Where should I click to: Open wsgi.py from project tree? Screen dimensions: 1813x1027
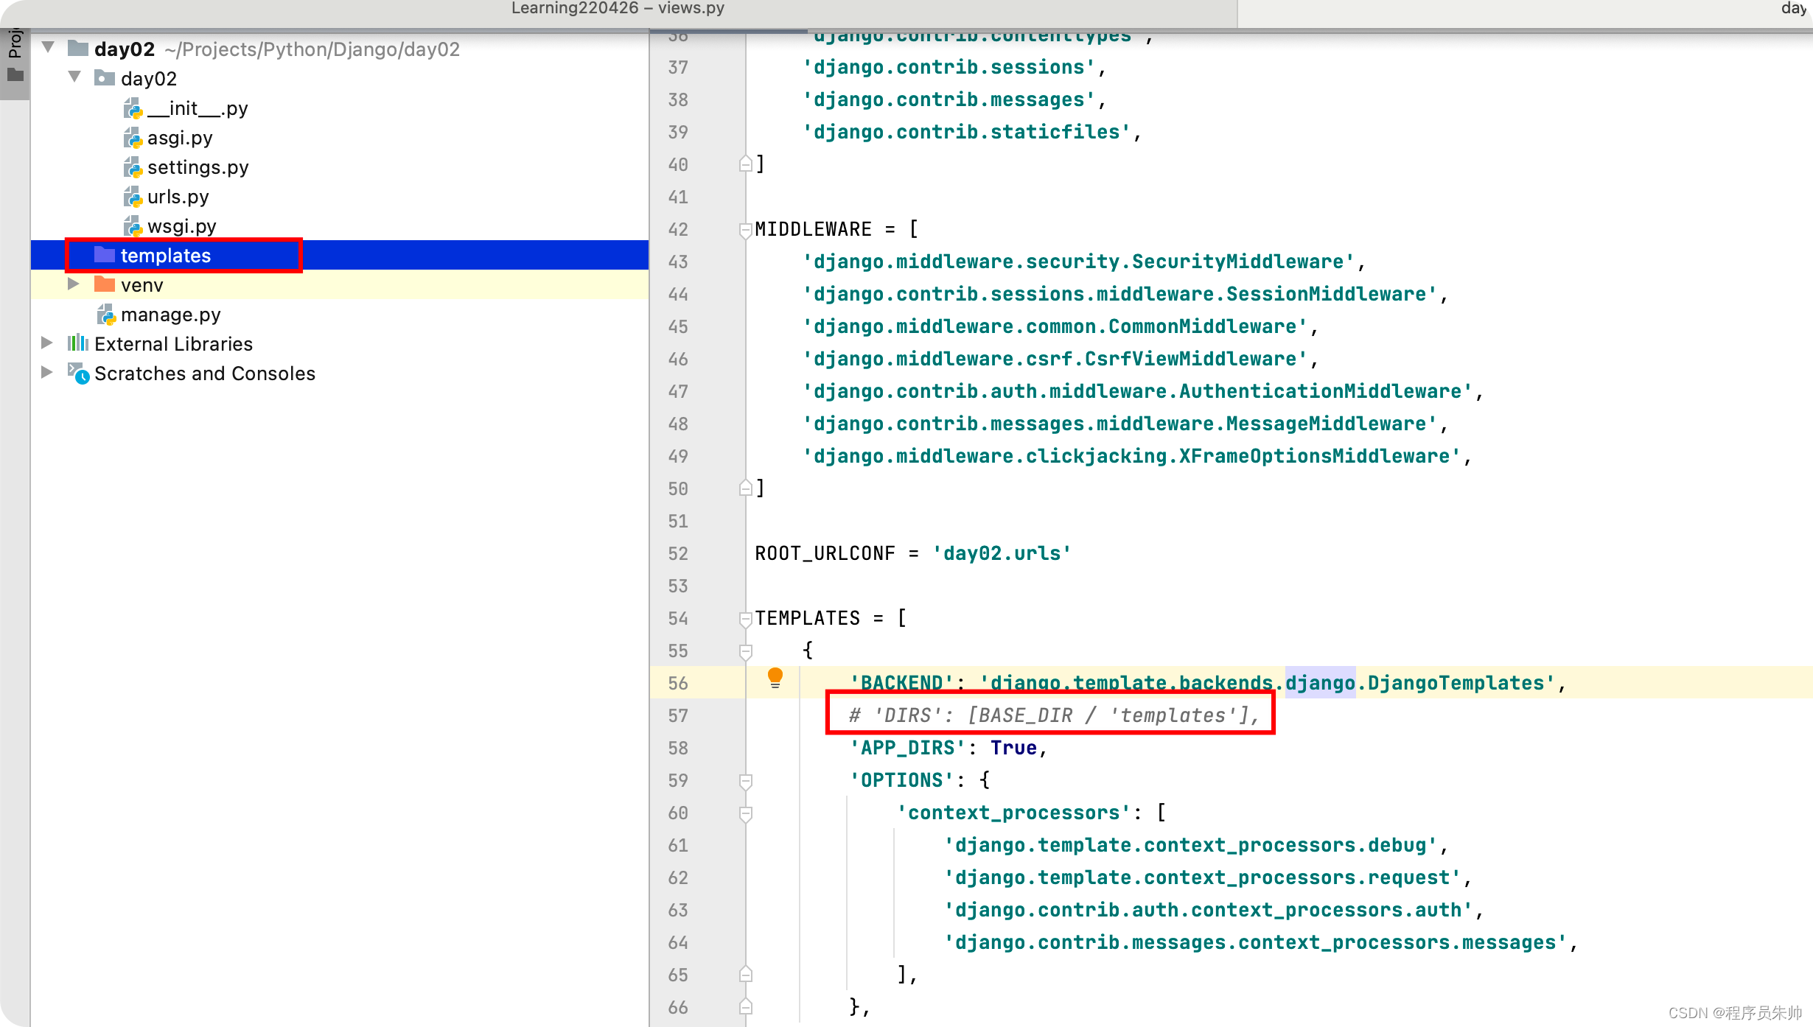(181, 226)
